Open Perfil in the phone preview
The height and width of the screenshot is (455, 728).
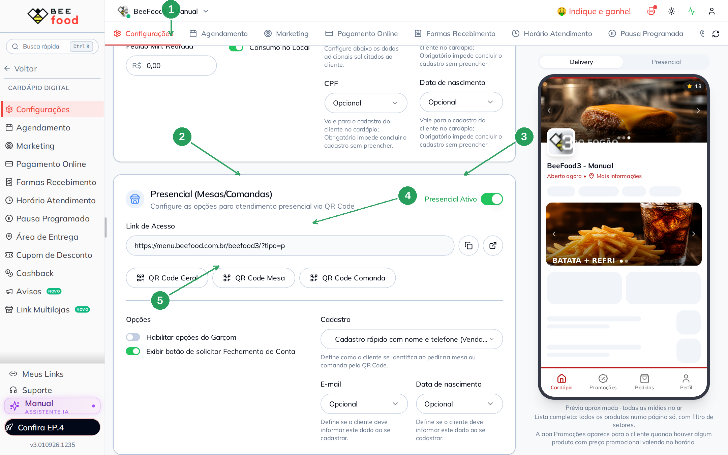tap(686, 382)
